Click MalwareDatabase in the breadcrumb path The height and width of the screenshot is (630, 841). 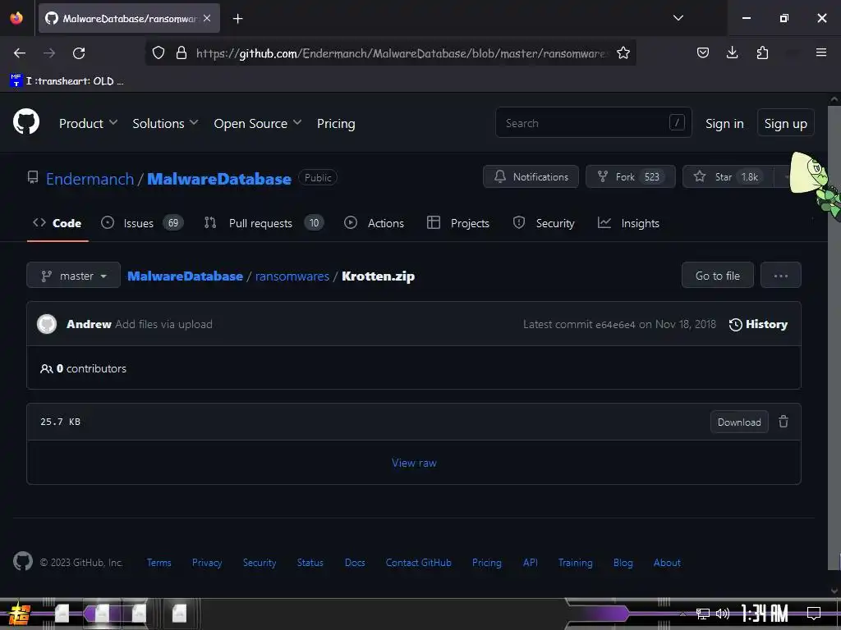(x=185, y=276)
